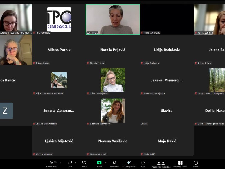Image resolution: width=225 pixels, height=169 pixels.
Task: Click Dobrinka Kuzmanović's profile picture
Action: point(113,110)
